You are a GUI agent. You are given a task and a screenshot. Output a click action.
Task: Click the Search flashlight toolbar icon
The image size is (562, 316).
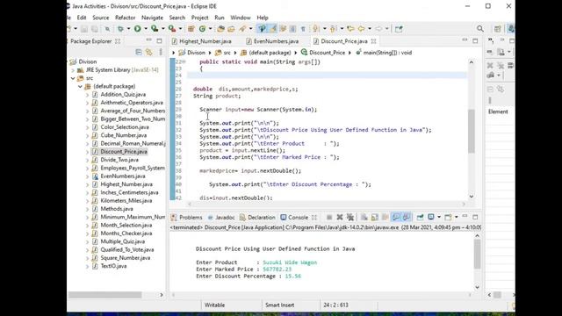pos(242,29)
